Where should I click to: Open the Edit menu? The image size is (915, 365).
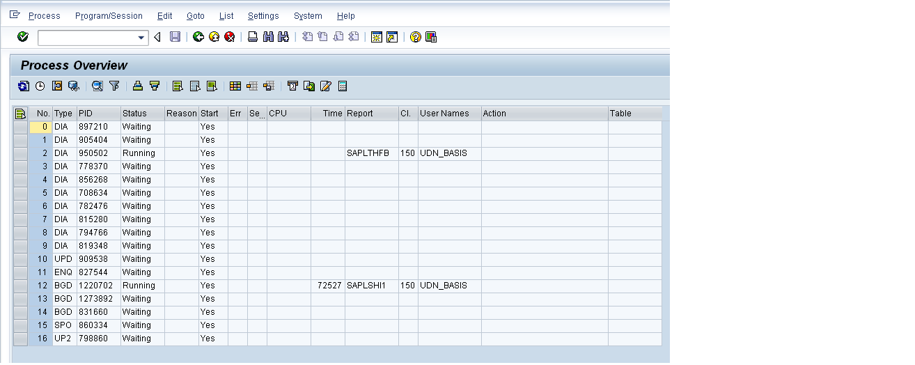click(x=165, y=15)
